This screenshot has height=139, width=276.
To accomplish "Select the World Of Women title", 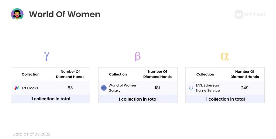I will point(65,14).
